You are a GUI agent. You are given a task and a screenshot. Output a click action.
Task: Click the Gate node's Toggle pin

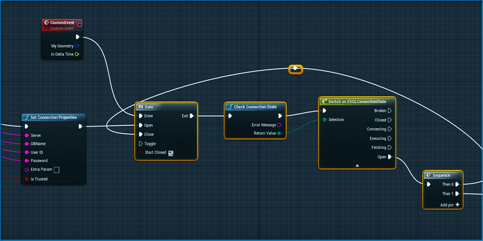141,144
